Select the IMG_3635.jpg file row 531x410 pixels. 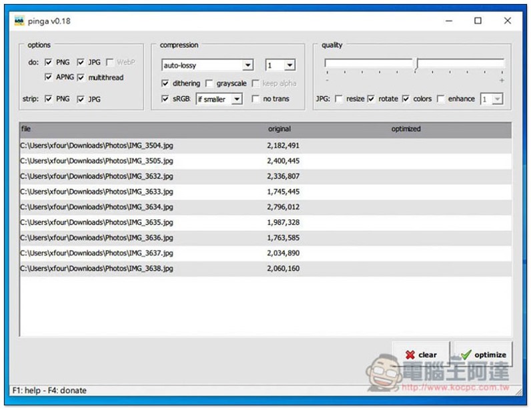coord(265,223)
